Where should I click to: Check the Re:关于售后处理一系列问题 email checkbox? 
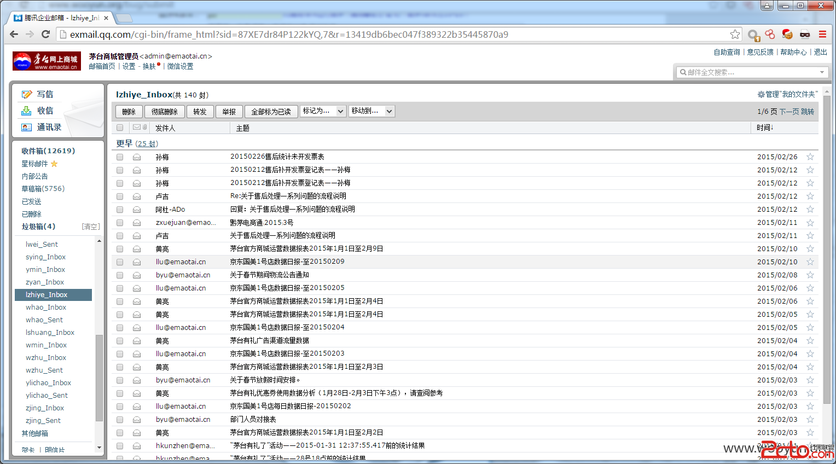pyautogui.click(x=120, y=196)
